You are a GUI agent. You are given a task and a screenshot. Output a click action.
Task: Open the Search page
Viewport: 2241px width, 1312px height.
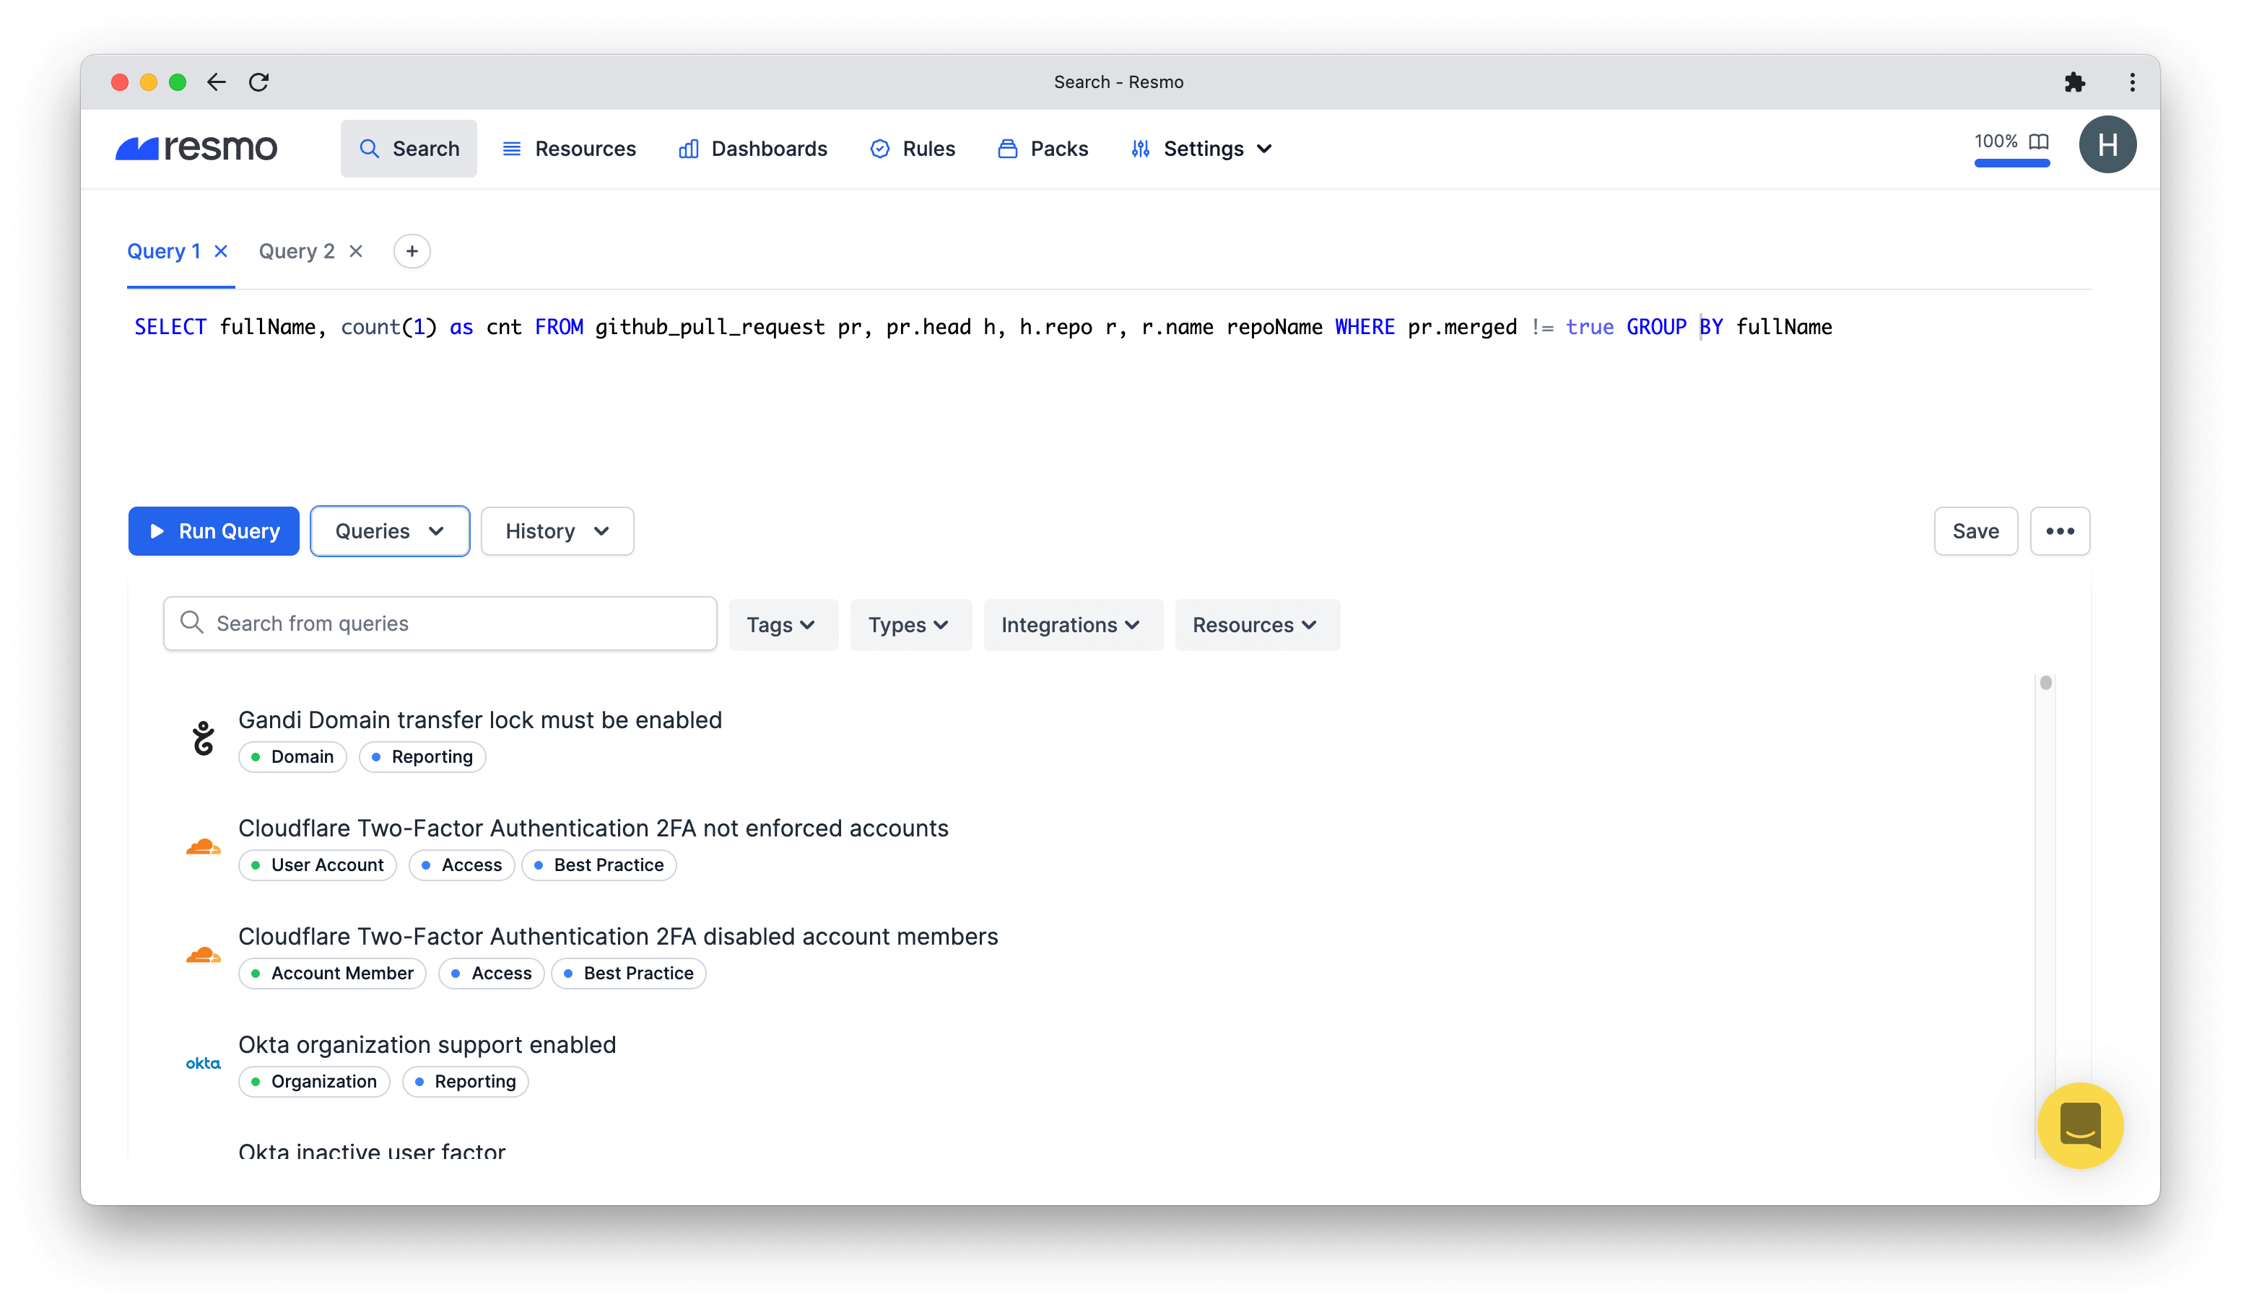point(409,149)
